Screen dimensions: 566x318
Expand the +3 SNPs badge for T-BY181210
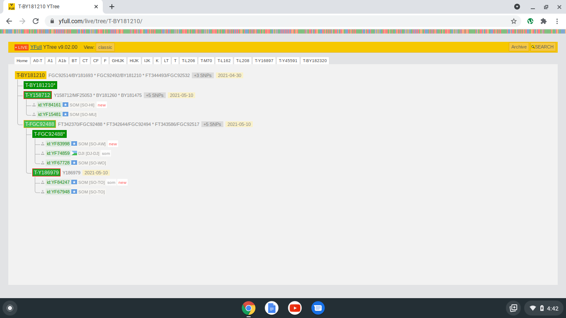[x=203, y=75]
